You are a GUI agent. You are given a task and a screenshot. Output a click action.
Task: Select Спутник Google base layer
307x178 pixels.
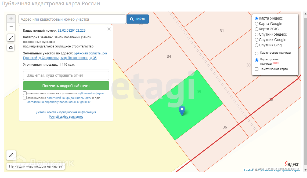pos(257,40)
